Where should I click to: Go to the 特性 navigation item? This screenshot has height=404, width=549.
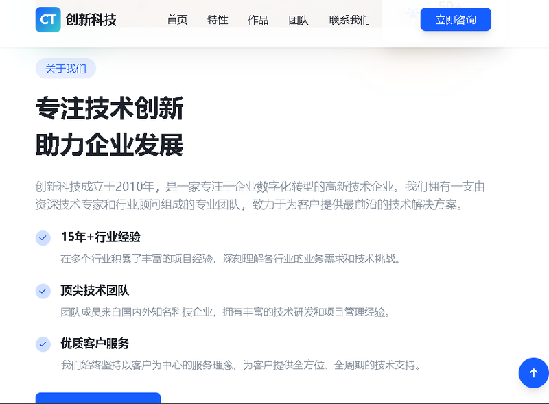tap(218, 20)
